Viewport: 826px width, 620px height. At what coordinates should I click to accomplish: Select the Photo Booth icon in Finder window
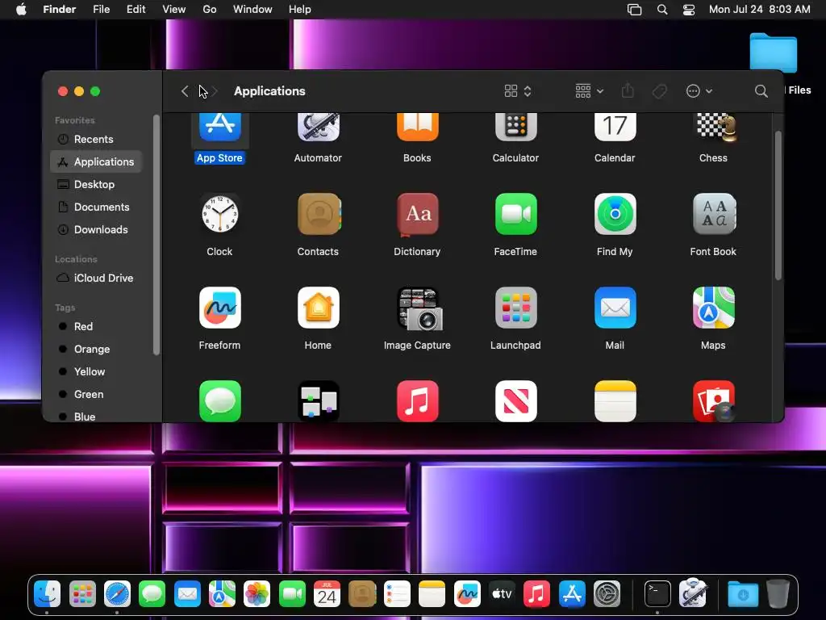click(713, 400)
